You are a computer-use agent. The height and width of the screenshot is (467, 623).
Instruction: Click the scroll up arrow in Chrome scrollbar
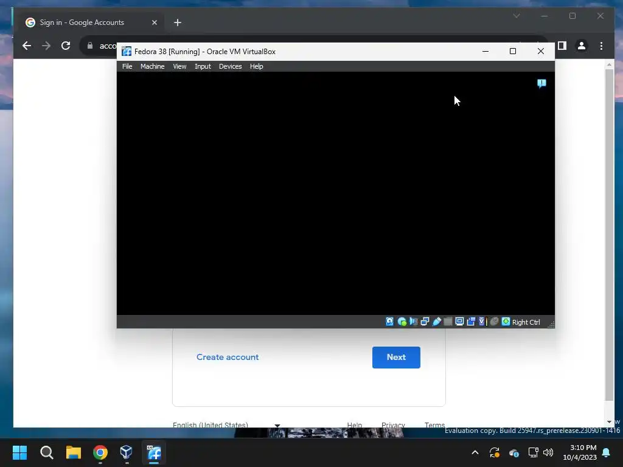[x=609, y=64]
